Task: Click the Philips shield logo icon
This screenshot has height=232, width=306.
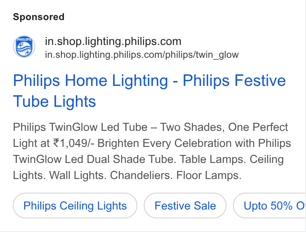Action: click(24, 47)
